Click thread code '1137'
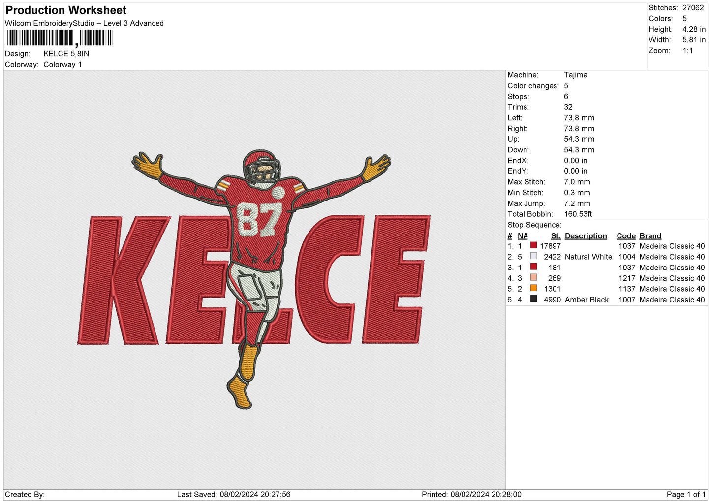 627,289
